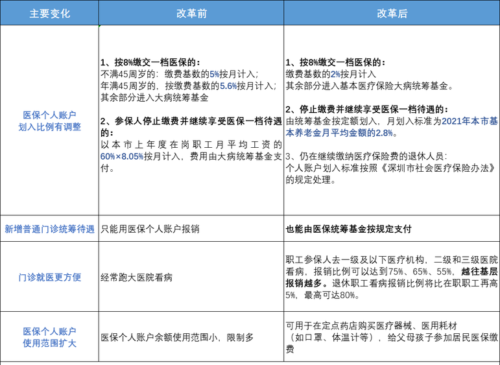Click the text '经常跑大医院看病'
The height and width of the screenshot is (365, 500).
[136, 277]
